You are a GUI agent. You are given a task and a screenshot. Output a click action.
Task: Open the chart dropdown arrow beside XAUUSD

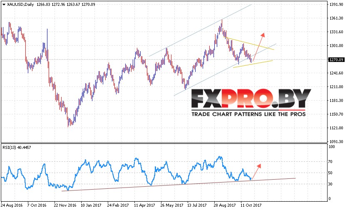(x=4, y=5)
